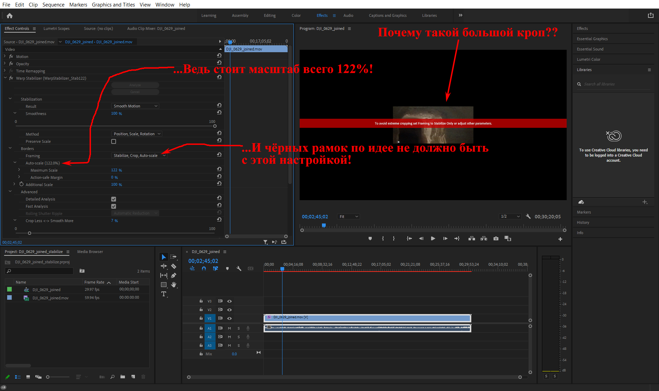Select the Ripple Edit tool
This screenshot has height=391, width=659.
pyautogui.click(x=164, y=266)
